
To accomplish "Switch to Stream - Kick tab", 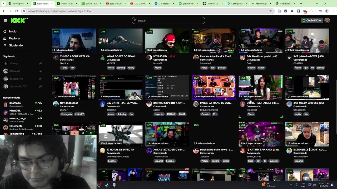I will pyautogui.click(x=91, y=4).
